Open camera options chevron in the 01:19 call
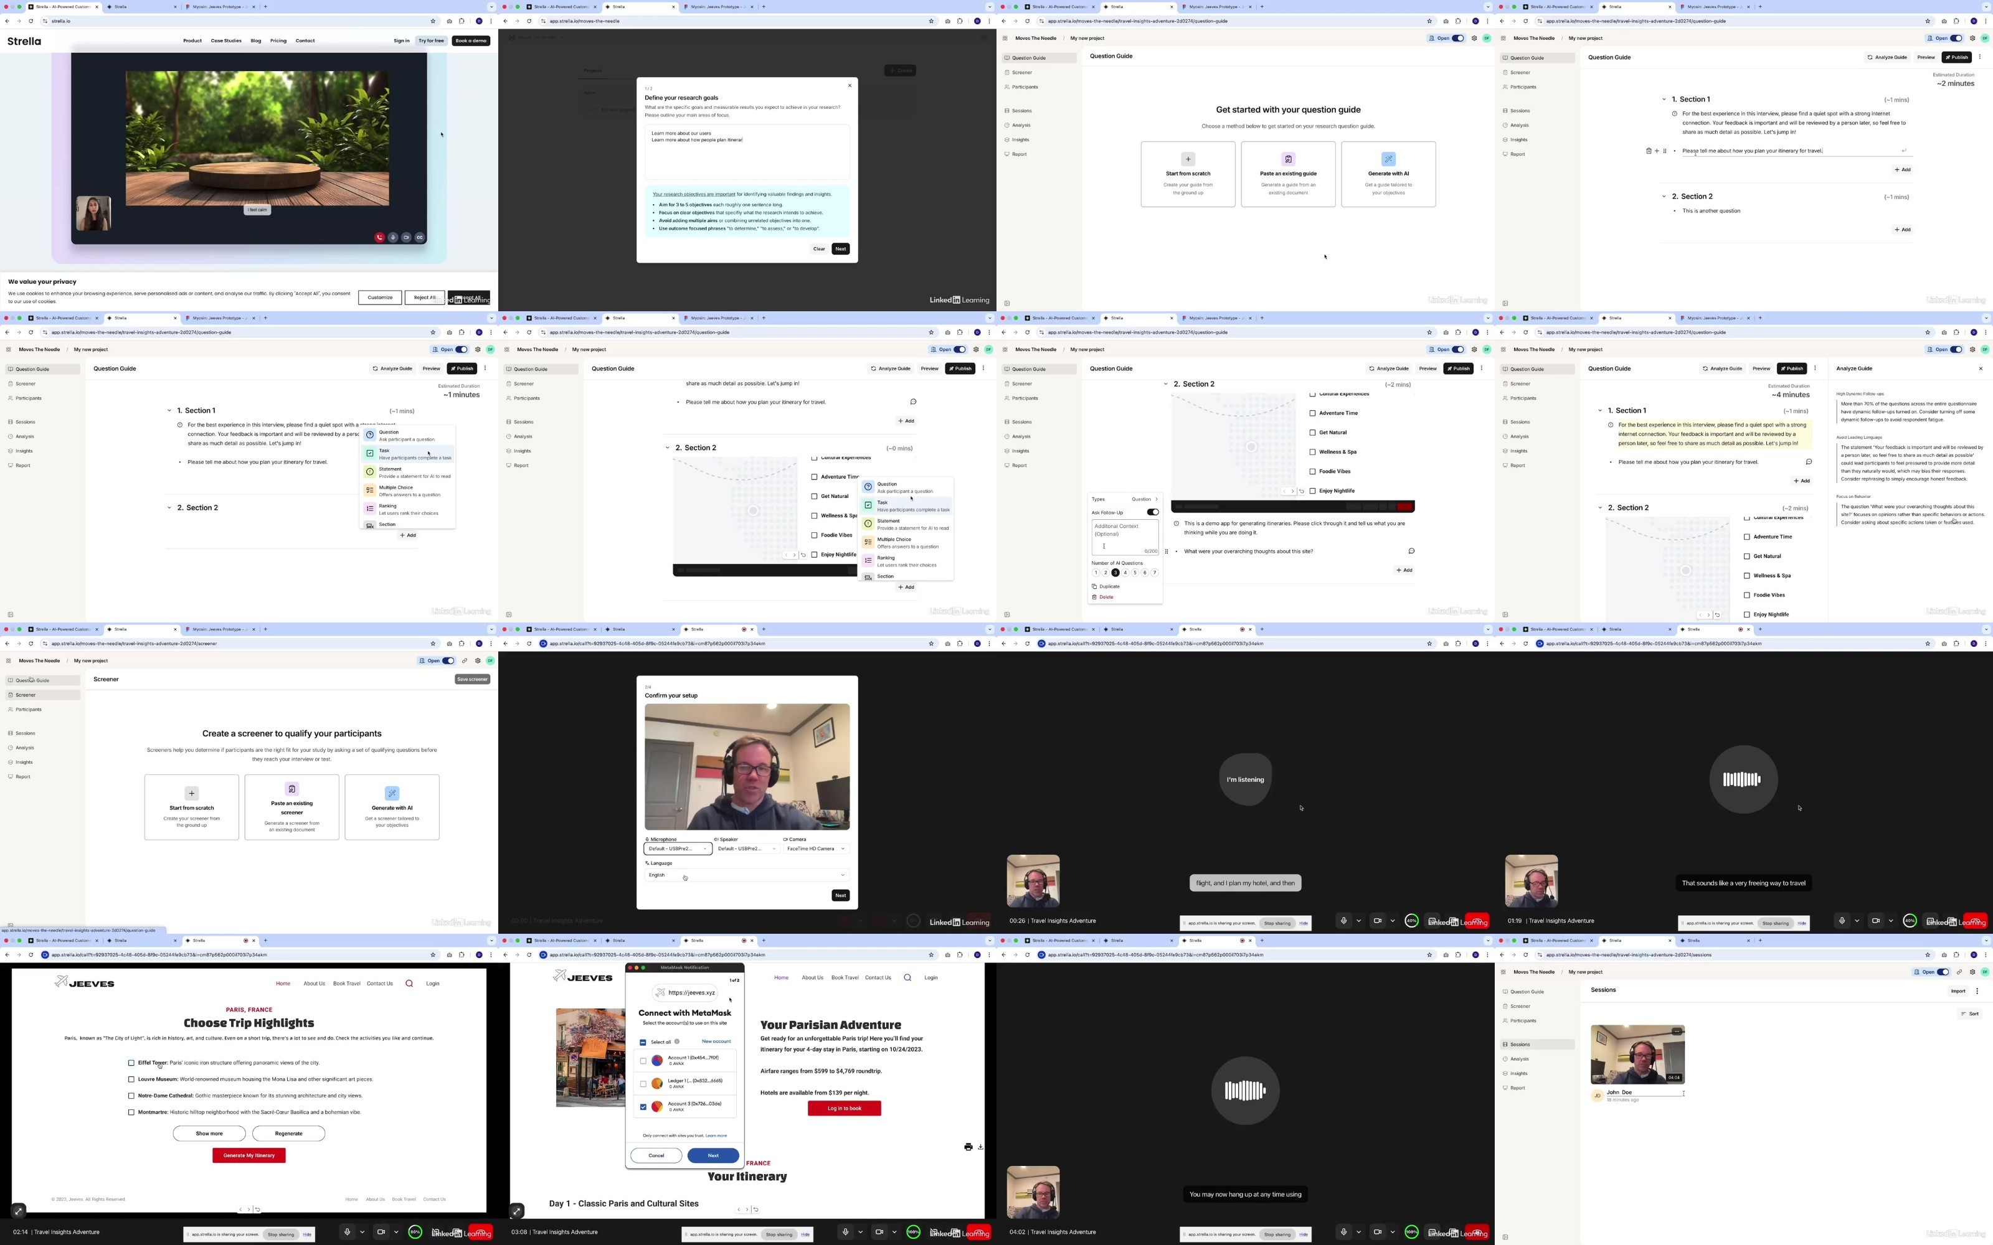The image size is (1993, 1245). coord(1891,921)
